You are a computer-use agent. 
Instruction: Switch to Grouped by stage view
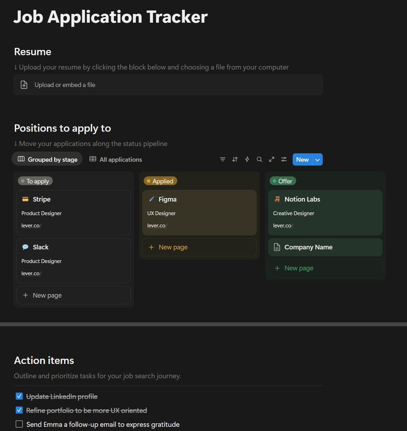tap(47, 159)
